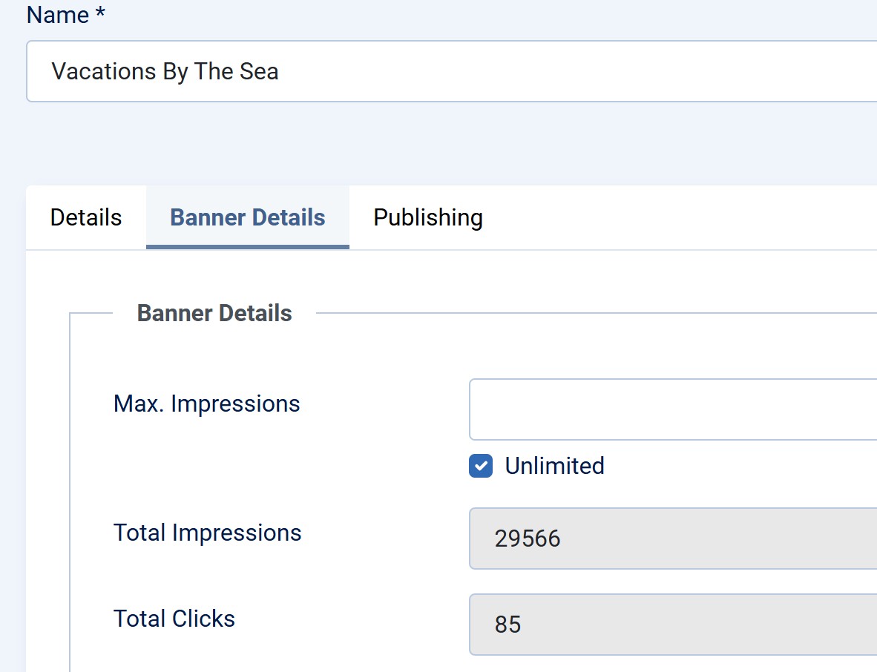
Task: Click the number 85 in Total Clicks
Action: pos(508,625)
